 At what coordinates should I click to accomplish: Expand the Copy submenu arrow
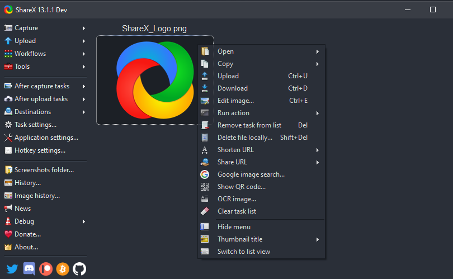pos(318,64)
